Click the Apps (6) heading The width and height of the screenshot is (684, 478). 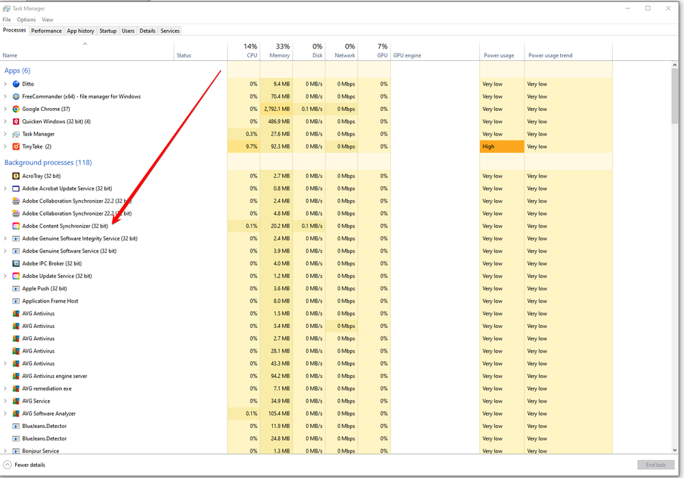tap(17, 71)
